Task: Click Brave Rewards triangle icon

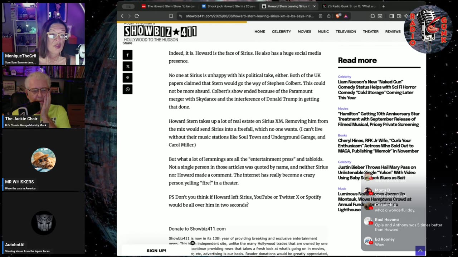Action: click(x=346, y=16)
